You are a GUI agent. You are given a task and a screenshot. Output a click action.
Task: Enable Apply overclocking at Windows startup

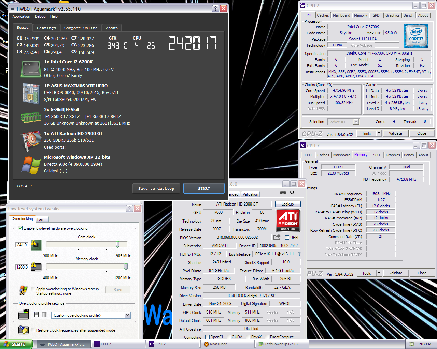tap(33, 289)
